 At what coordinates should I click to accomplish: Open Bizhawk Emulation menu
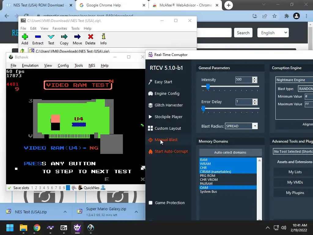[30, 65]
